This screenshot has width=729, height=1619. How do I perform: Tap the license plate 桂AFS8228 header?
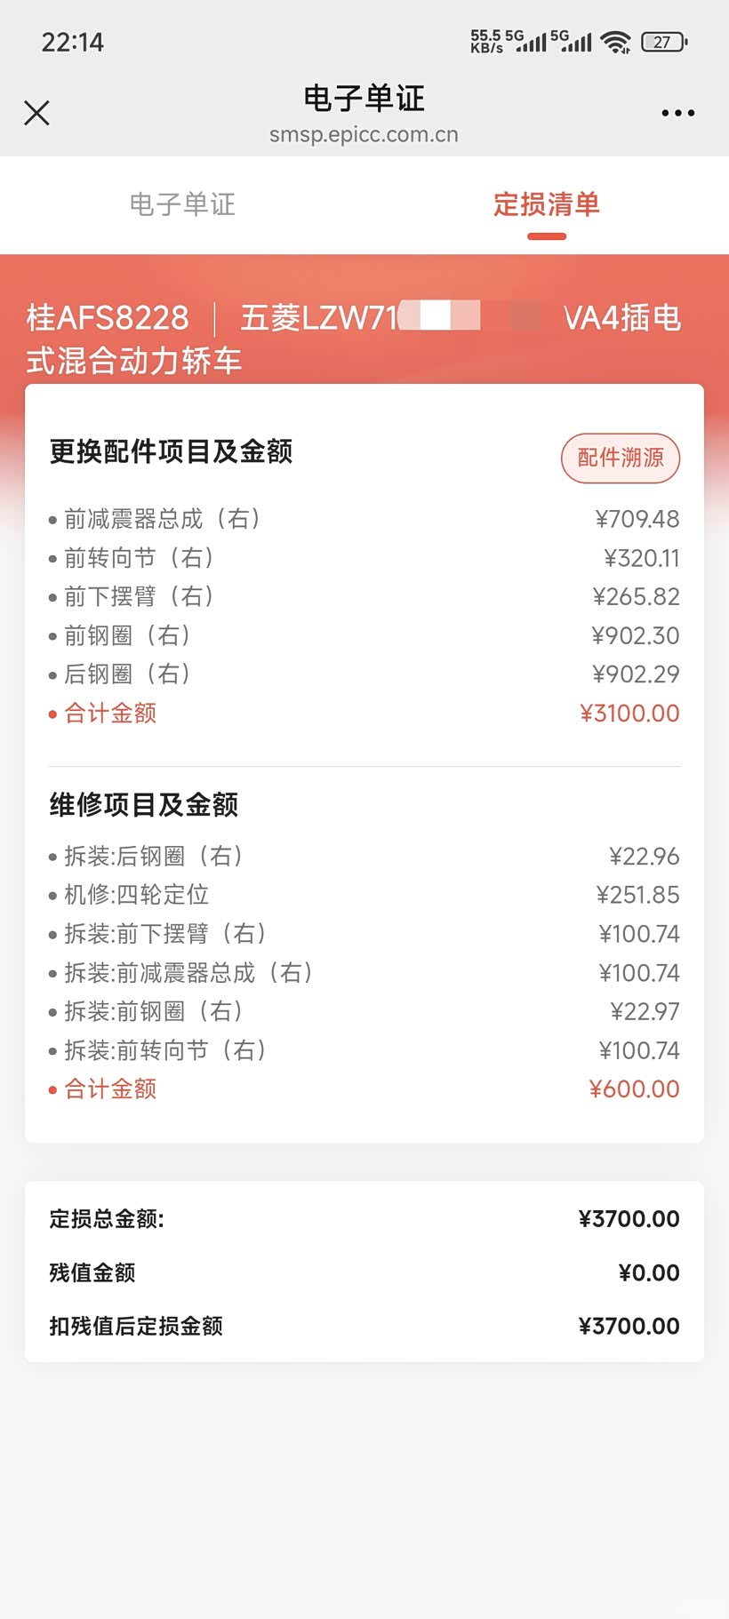tap(108, 317)
